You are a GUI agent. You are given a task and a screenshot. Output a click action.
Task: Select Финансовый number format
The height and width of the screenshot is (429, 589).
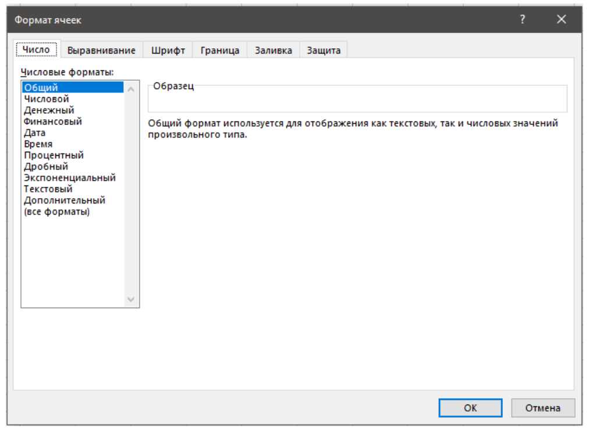(x=53, y=121)
